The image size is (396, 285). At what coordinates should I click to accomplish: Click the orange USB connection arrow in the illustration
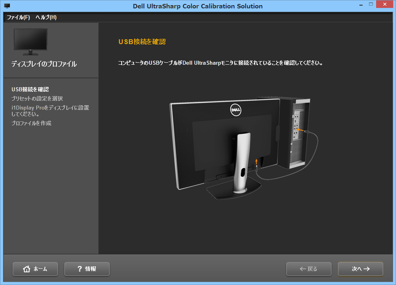tap(256, 162)
